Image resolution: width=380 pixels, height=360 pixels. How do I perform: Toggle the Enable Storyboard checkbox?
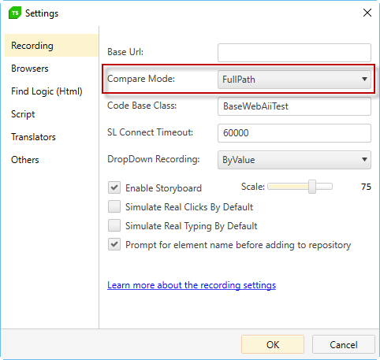tap(114, 187)
